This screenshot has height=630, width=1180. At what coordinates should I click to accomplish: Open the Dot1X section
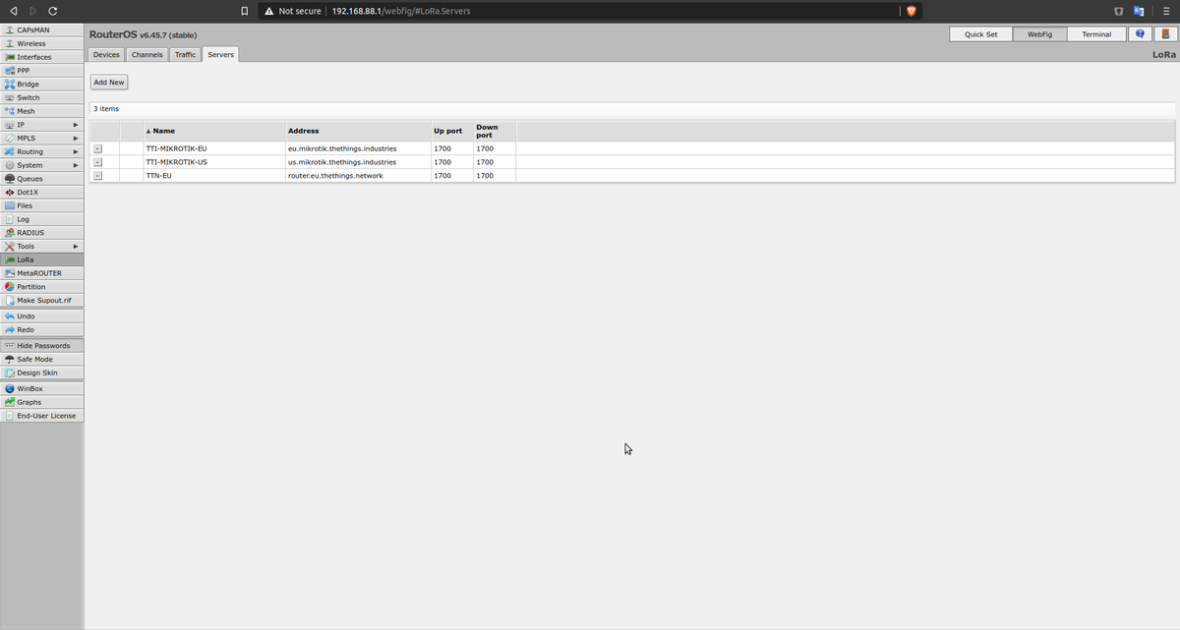click(x=41, y=193)
